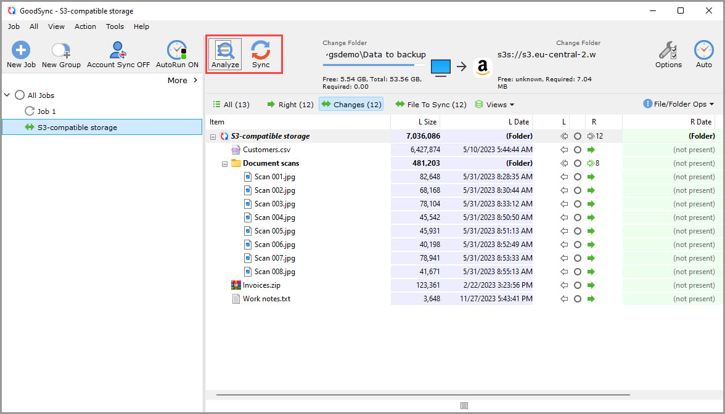The height and width of the screenshot is (414, 725).
Task: Click the New Job plus icon
Action: (21, 50)
